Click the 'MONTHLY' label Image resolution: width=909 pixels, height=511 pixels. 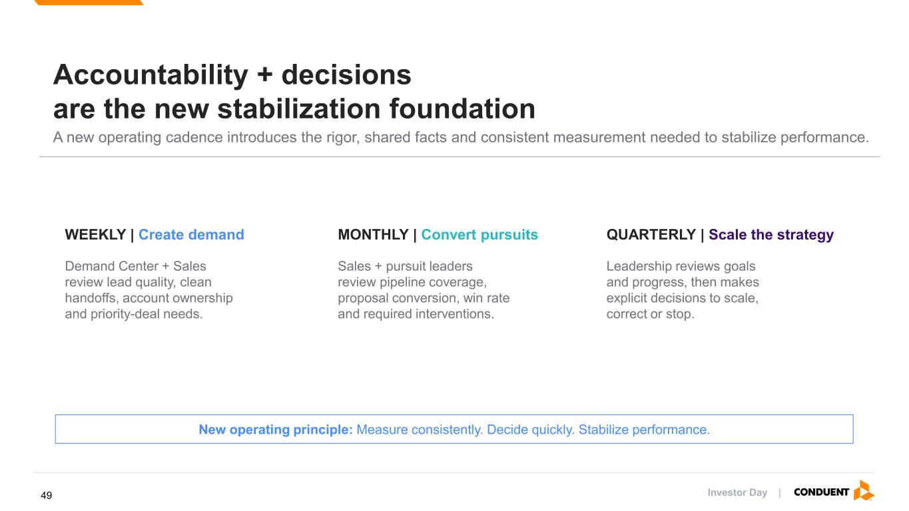point(373,235)
